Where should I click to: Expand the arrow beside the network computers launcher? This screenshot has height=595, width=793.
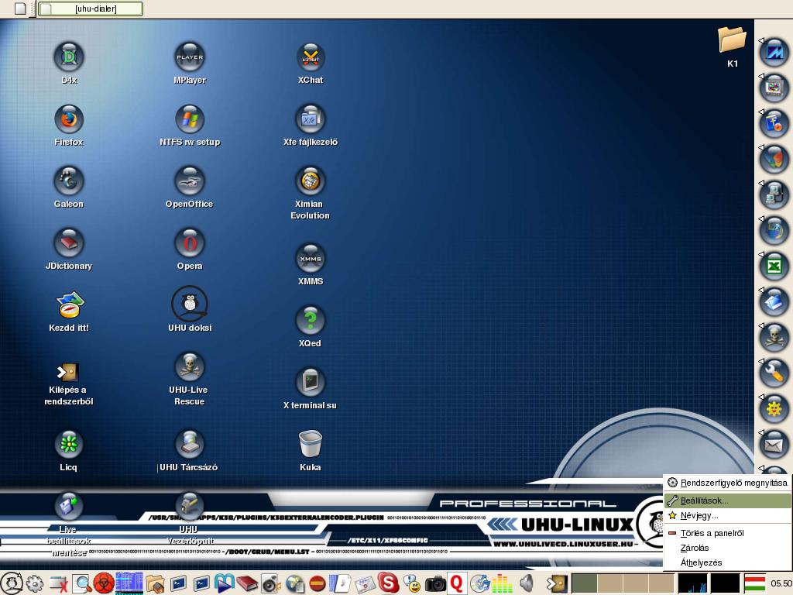pyautogui.click(x=761, y=183)
